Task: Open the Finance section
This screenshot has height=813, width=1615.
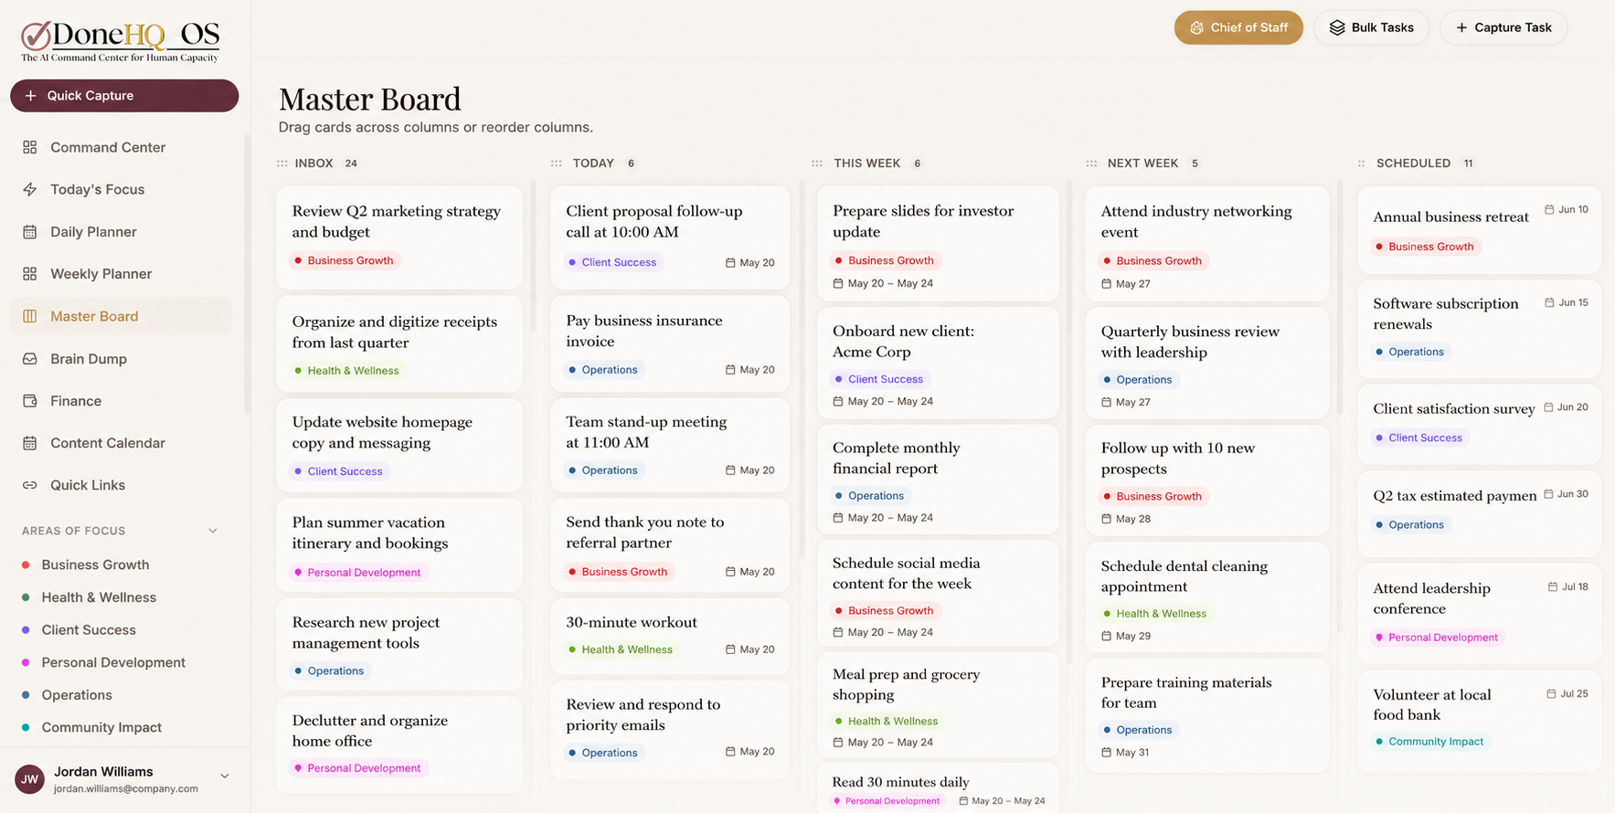Action: [x=121, y=401]
